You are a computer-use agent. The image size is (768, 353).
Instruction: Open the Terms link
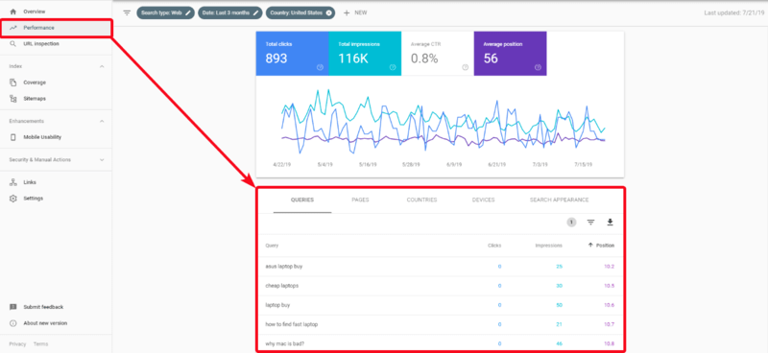(x=40, y=344)
